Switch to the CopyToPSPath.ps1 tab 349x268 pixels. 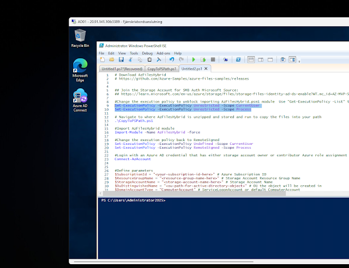tap(162, 69)
